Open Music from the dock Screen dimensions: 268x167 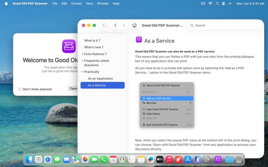tap(169, 160)
